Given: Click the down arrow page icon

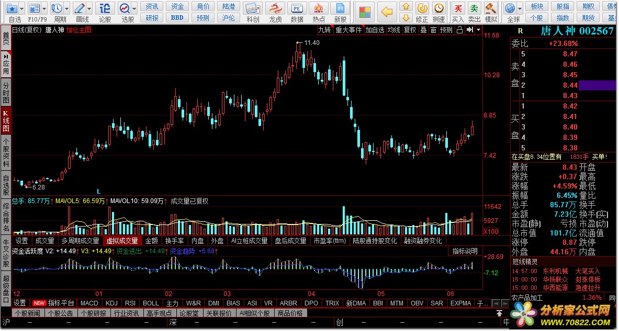Looking at the screenshot, I should tap(406, 17).
